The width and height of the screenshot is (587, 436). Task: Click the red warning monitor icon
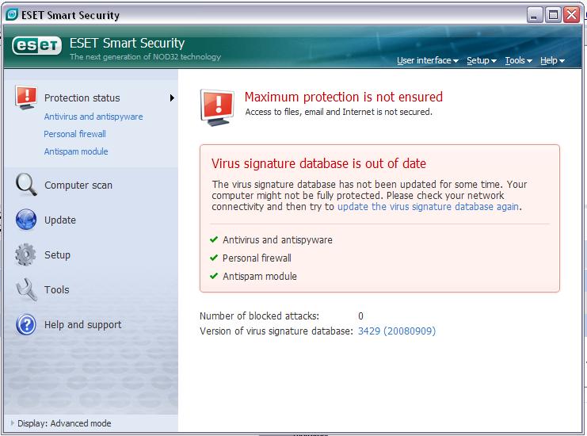(215, 104)
